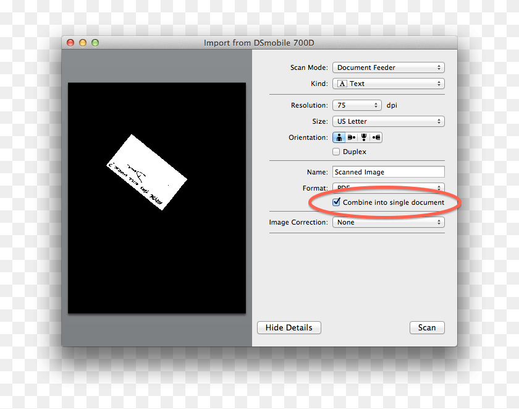Enable the Duplex checkbox
This screenshot has width=519, height=409.
coord(337,152)
